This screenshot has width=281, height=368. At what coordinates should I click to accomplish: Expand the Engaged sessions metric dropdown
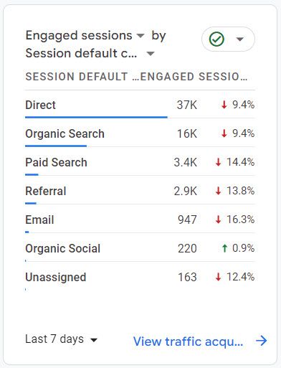tap(140, 36)
